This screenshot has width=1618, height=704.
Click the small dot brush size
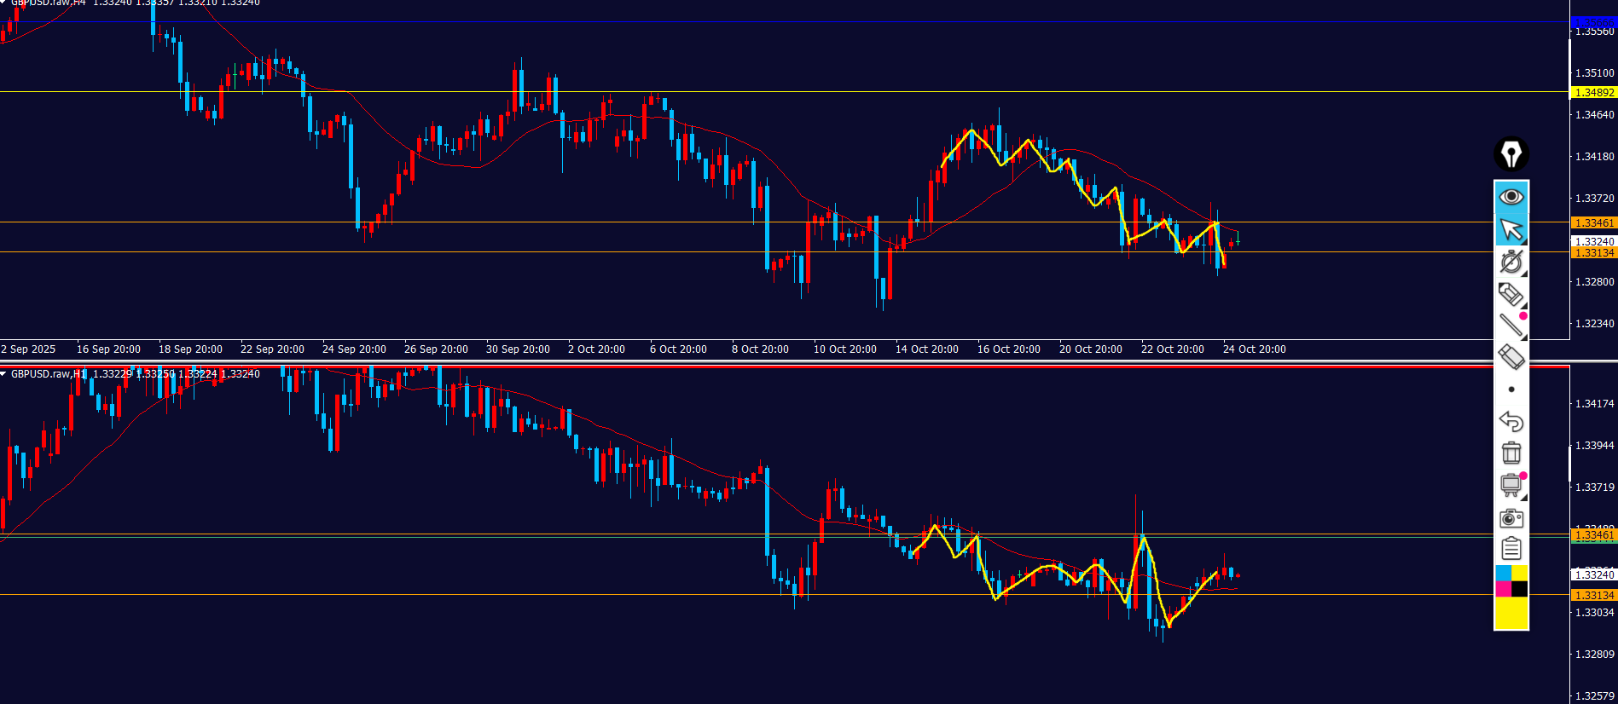tap(1511, 390)
